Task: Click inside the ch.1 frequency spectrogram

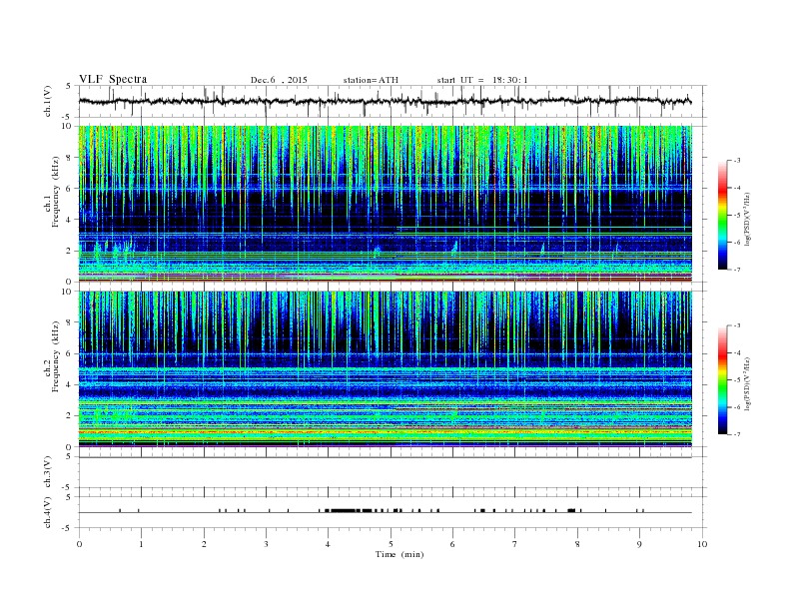Action: [x=385, y=204]
